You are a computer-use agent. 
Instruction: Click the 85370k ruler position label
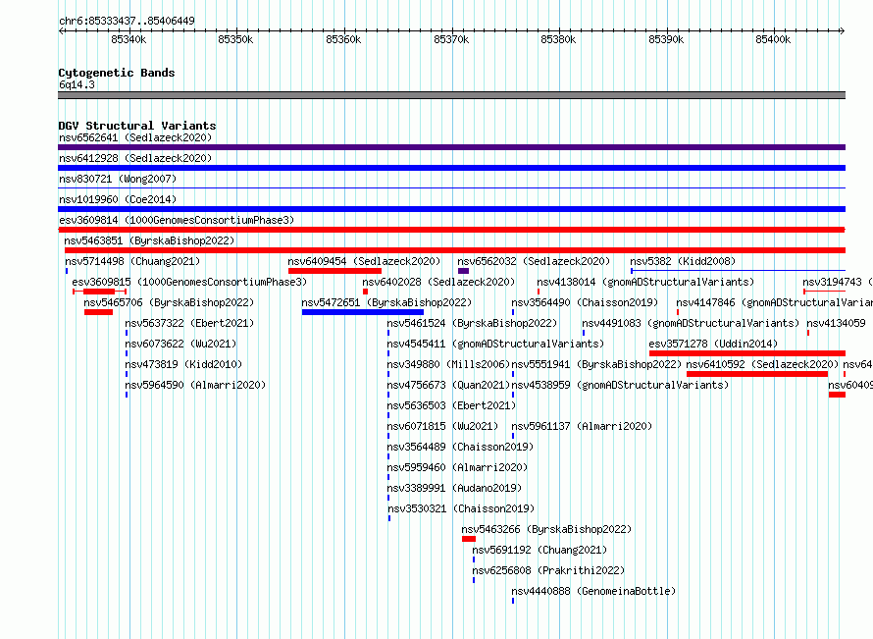click(x=451, y=39)
